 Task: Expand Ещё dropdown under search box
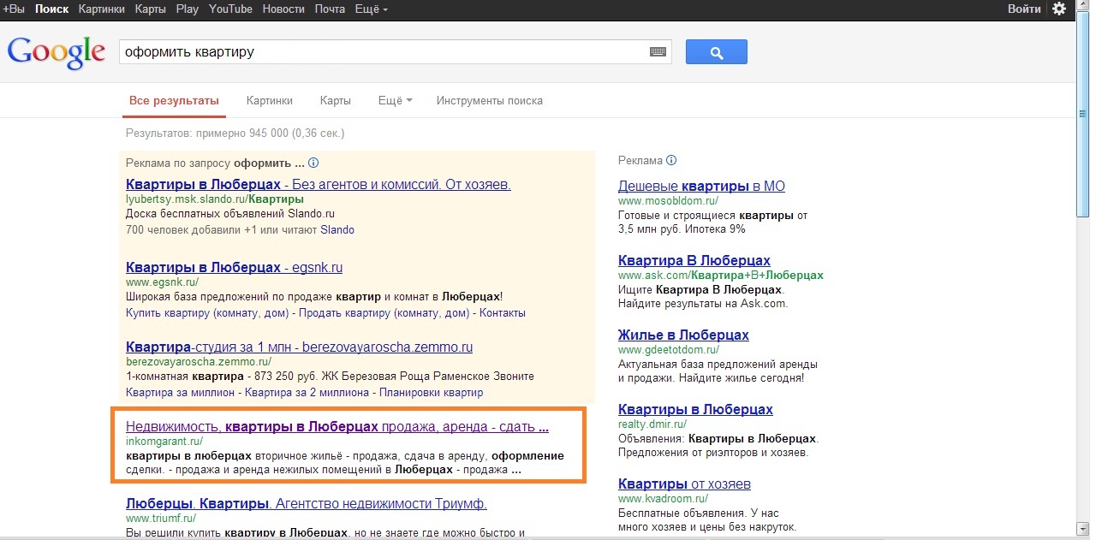pos(395,100)
